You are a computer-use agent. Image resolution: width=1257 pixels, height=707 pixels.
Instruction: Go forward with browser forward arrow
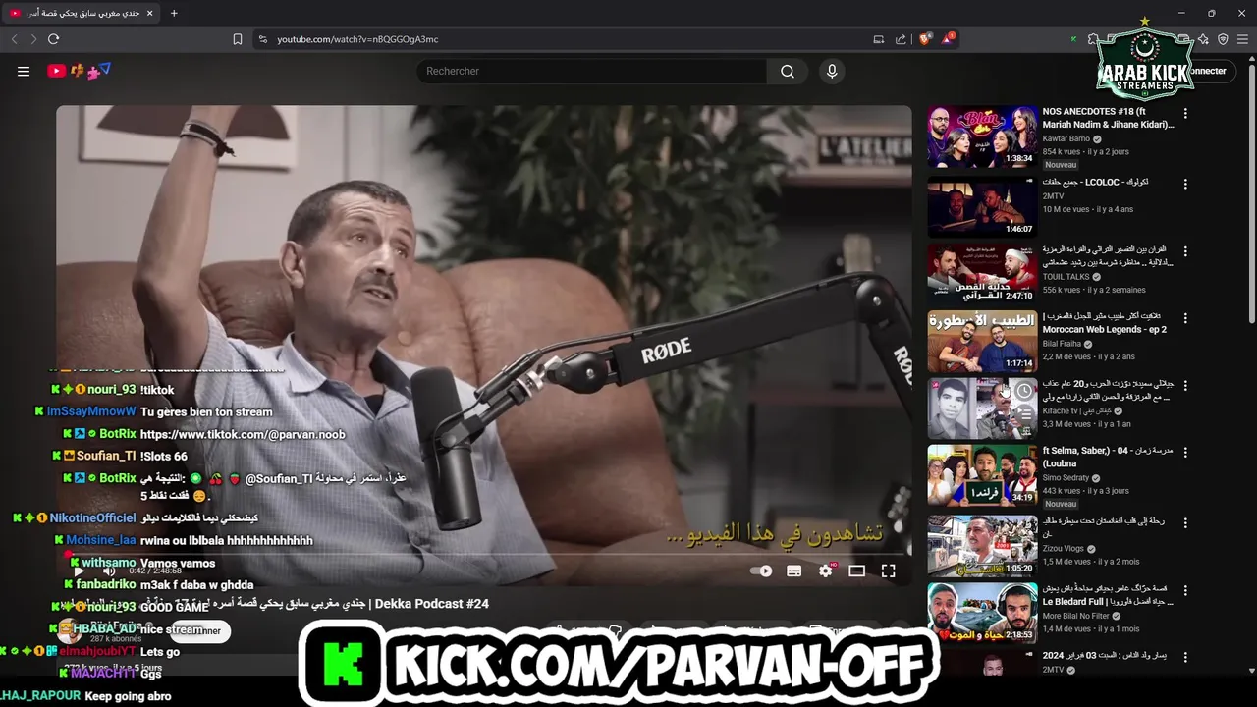[33, 39]
